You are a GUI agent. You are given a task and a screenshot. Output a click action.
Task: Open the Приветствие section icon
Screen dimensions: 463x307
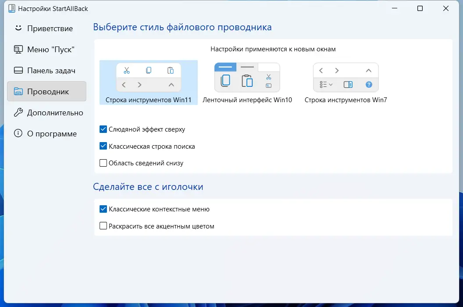point(18,28)
